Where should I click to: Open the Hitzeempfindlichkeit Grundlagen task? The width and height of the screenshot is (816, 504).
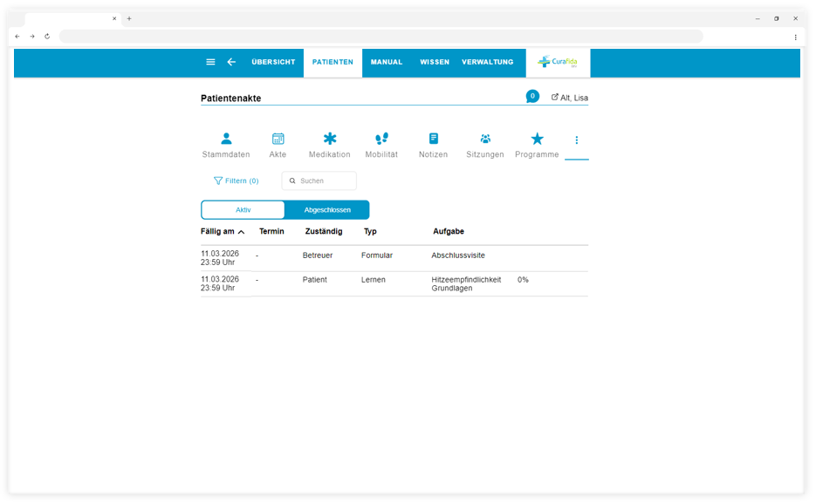[466, 284]
